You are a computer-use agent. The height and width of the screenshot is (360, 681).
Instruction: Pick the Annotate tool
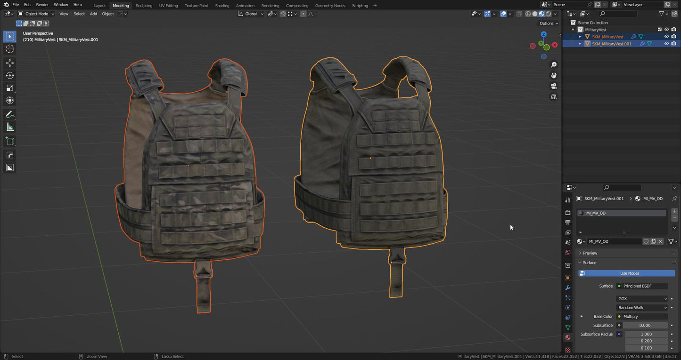click(9, 114)
